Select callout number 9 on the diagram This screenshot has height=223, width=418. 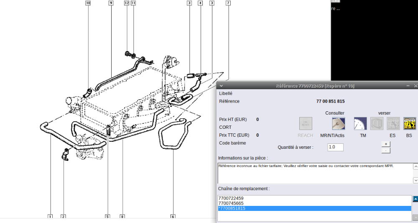111,3
